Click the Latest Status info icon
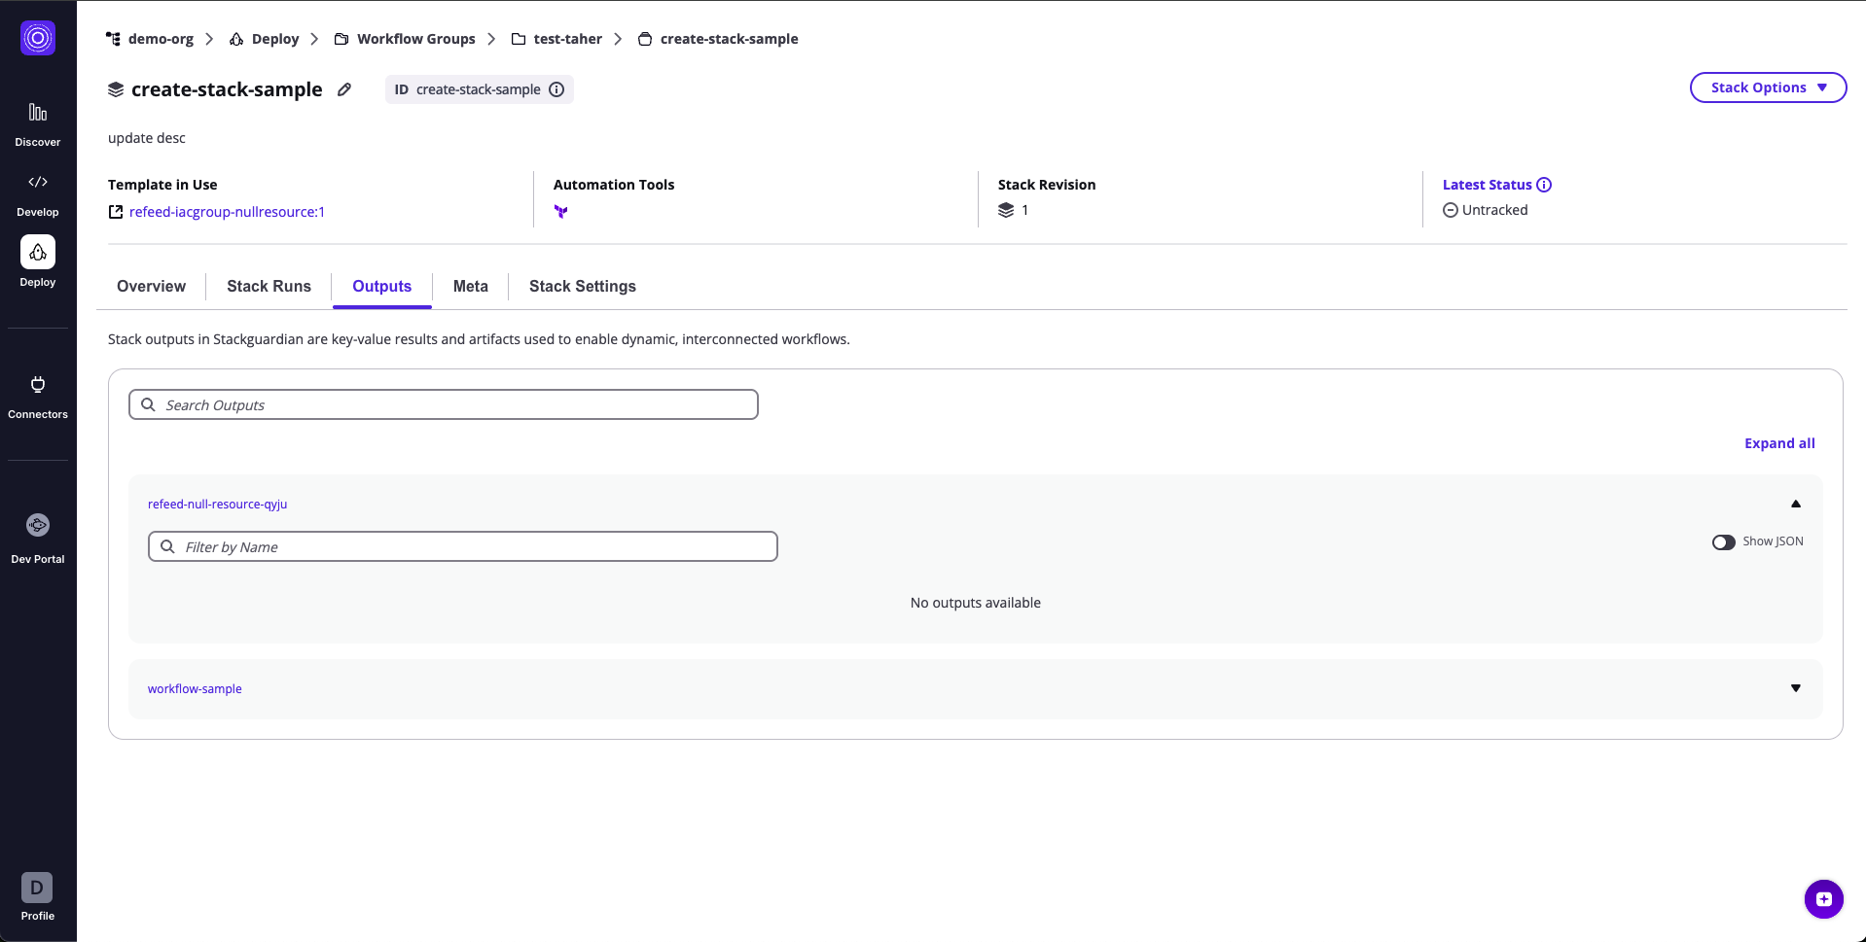 tap(1544, 185)
